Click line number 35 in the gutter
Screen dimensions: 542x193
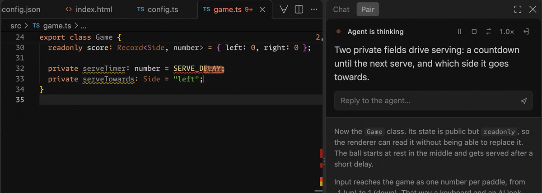pos(19,100)
